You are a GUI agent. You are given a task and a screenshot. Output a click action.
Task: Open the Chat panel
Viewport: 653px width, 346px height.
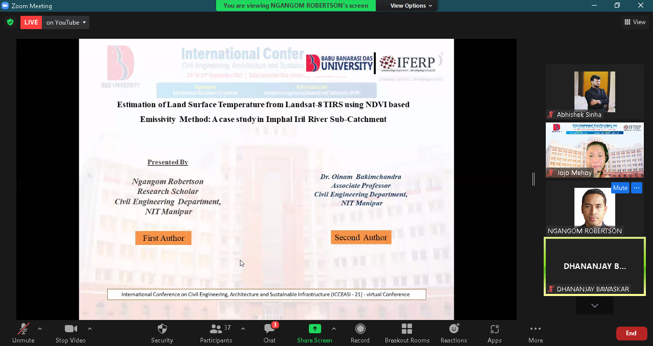coord(270,333)
